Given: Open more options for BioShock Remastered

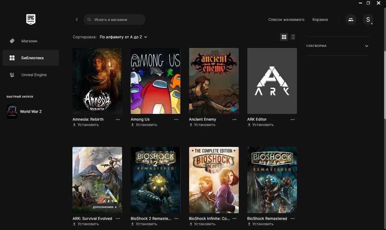Looking at the screenshot, I should tap(293, 218).
